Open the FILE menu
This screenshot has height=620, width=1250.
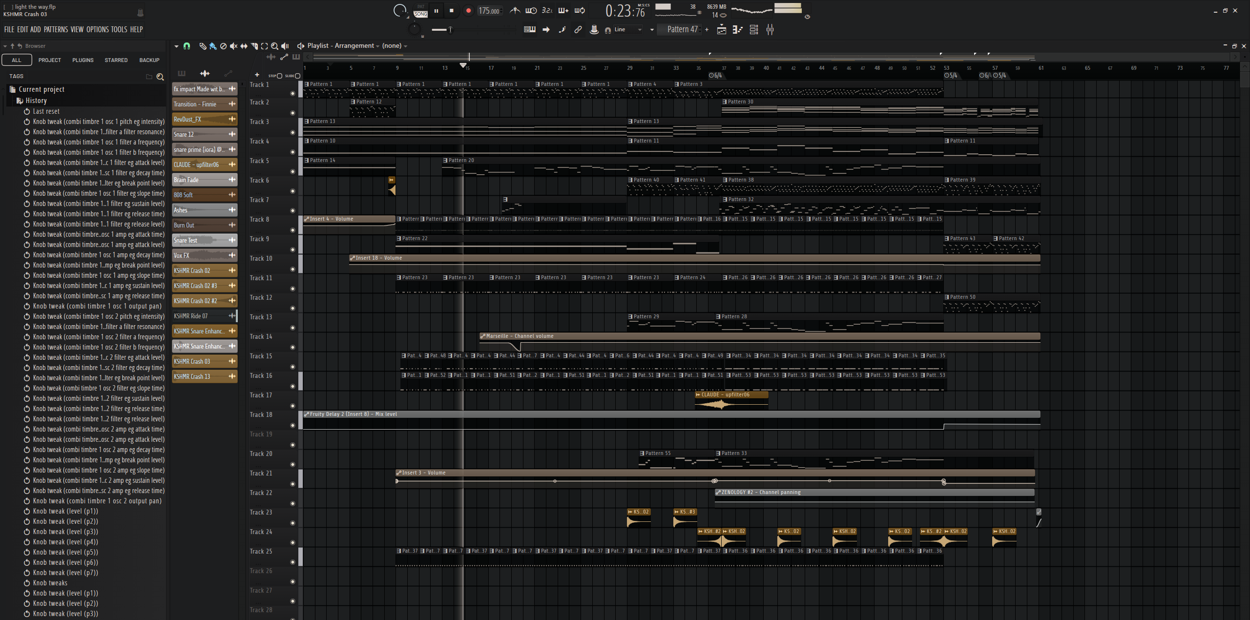click(9, 29)
